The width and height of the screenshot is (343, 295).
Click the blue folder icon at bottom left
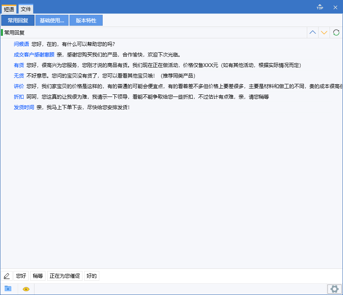(x=7, y=289)
